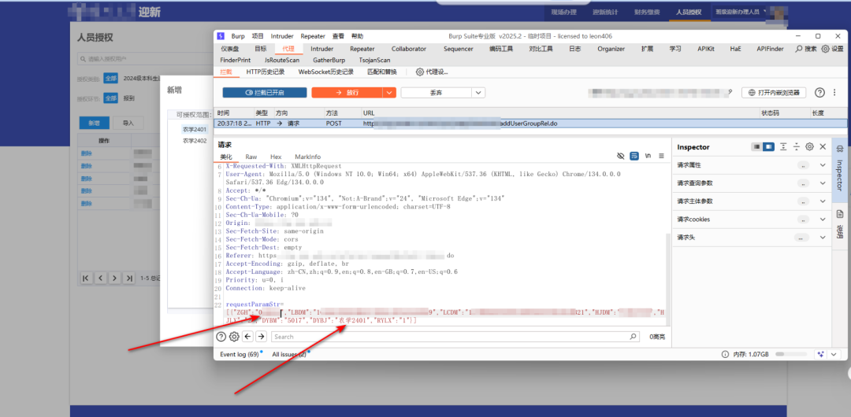The height and width of the screenshot is (417, 851).
Task: Expand the 请求cookies Inspector section
Action: tap(822, 220)
